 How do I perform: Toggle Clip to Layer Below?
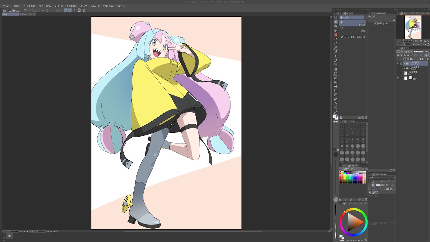398,55
